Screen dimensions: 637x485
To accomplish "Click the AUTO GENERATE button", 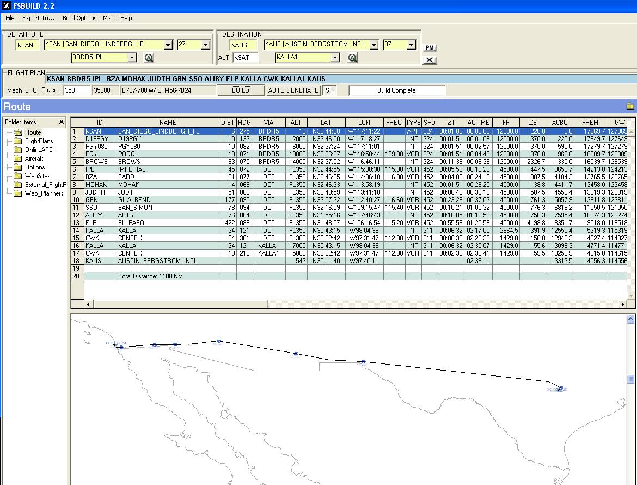I will point(293,90).
